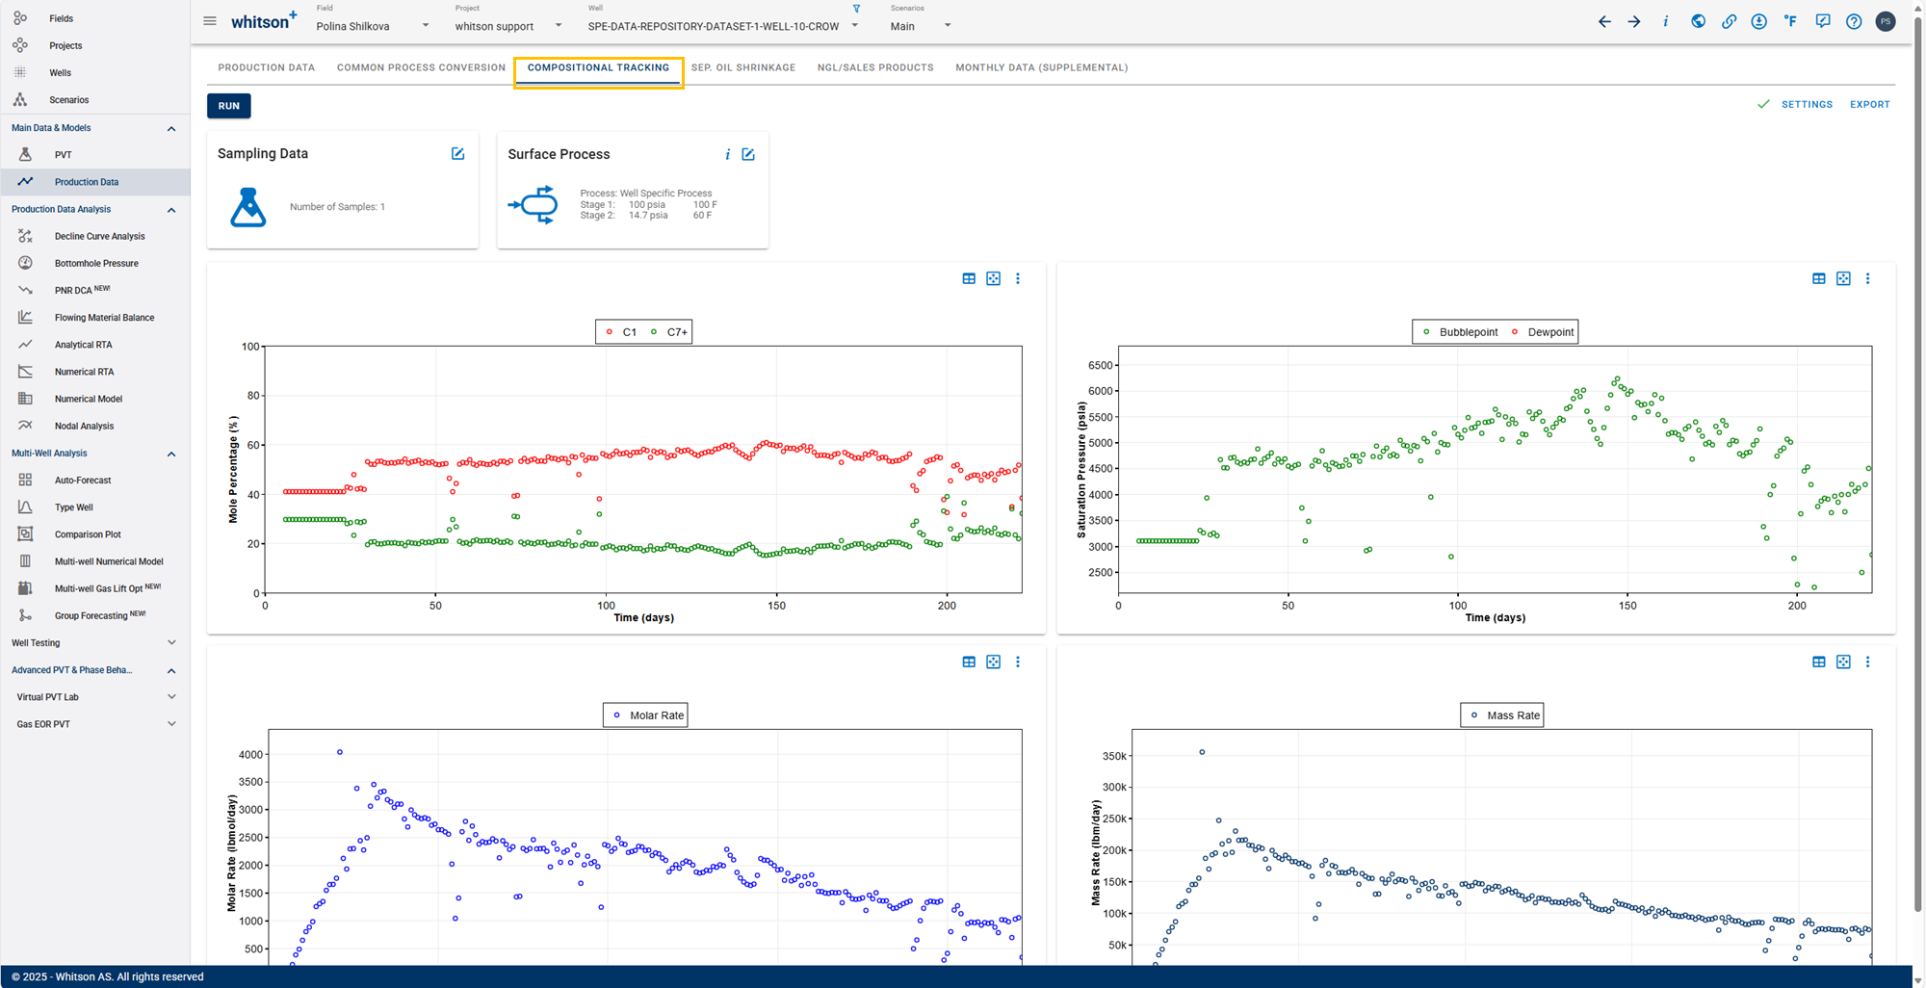
Task: Open the Project dropdown whitson support
Action: point(508,26)
